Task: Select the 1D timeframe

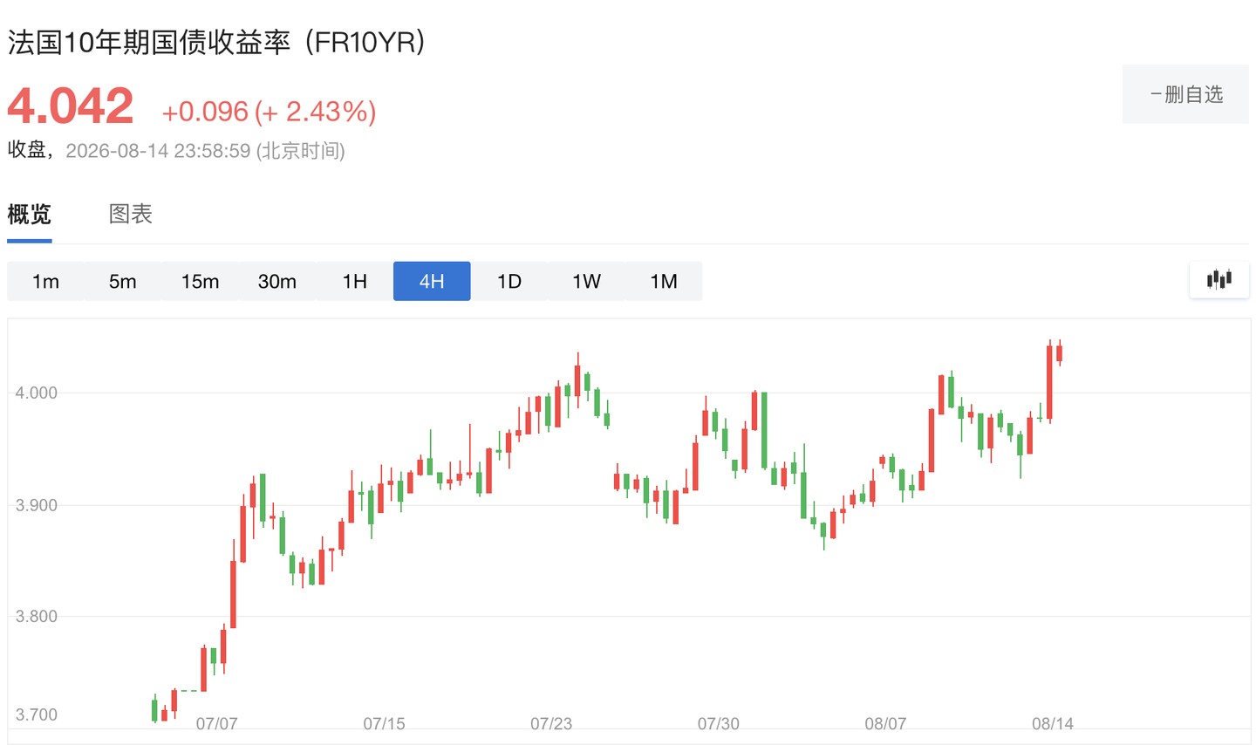Action: pyautogui.click(x=509, y=281)
